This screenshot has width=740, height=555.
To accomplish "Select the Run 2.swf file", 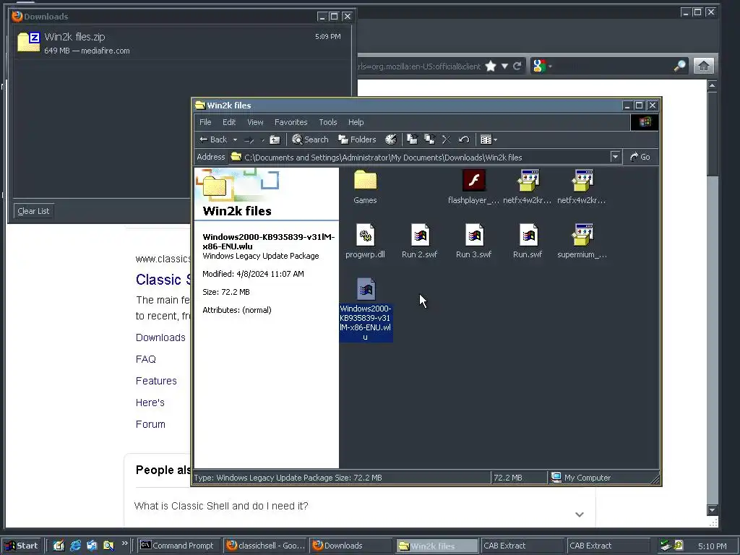I will click(420, 241).
